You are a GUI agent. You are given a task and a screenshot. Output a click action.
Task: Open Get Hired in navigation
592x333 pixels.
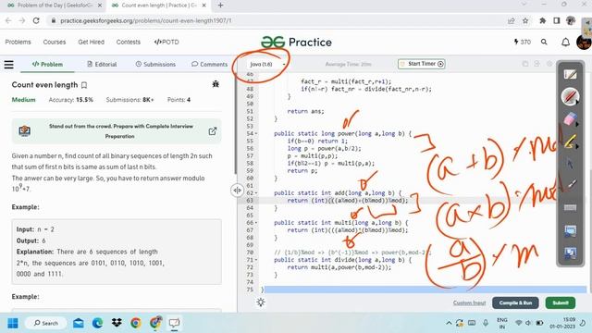tap(91, 42)
